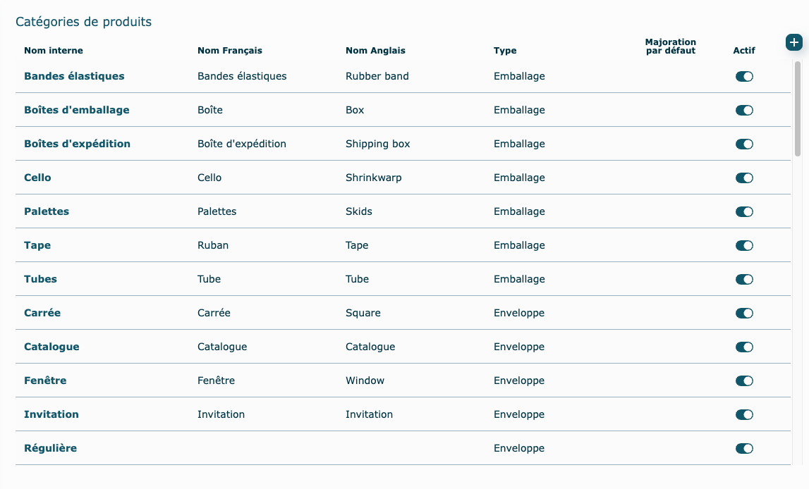Turn off the Cello category toggle
Image resolution: width=809 pixels, height=489 pixels.
pyautogui.click(x=744, y=178)
